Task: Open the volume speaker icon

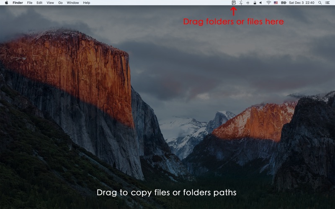Action: [260, 3]
